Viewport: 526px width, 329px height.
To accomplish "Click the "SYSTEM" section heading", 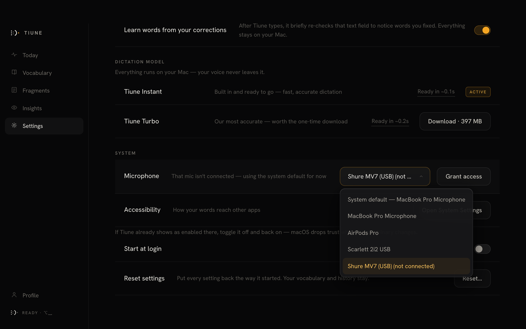I will click(125, 153).
